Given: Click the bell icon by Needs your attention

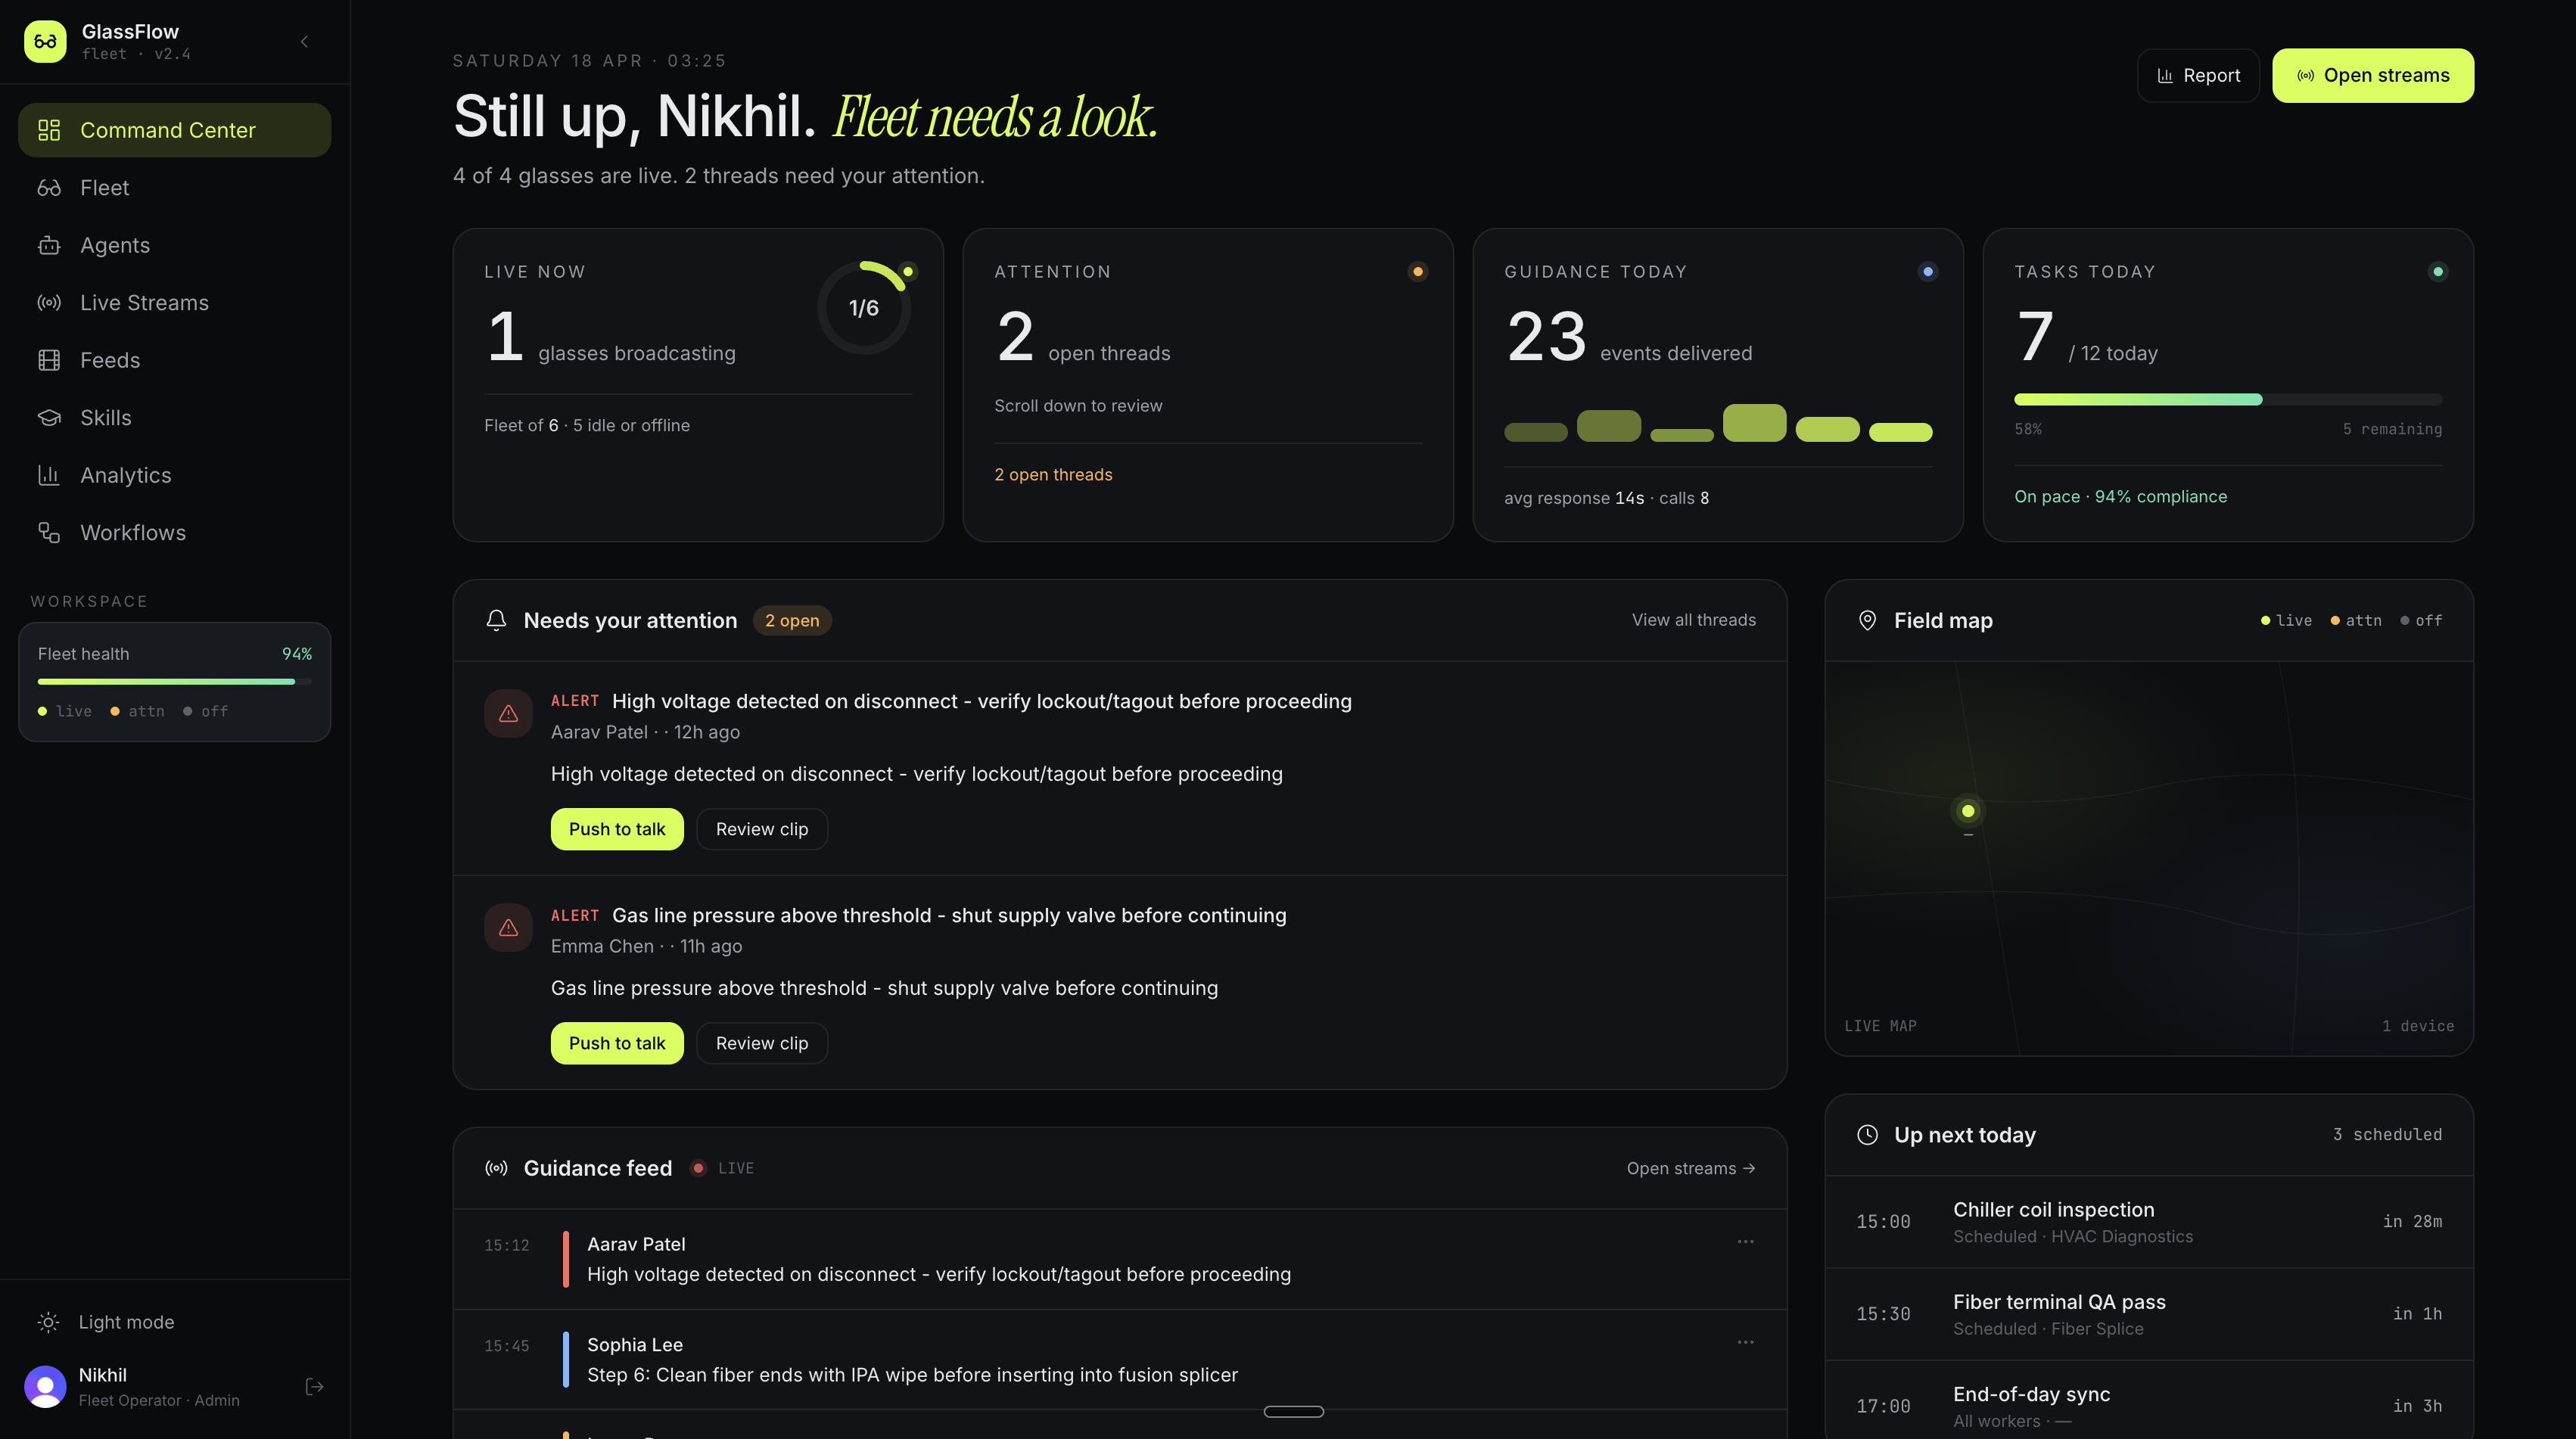Looking at the screenshot, I should click(496, 620).
